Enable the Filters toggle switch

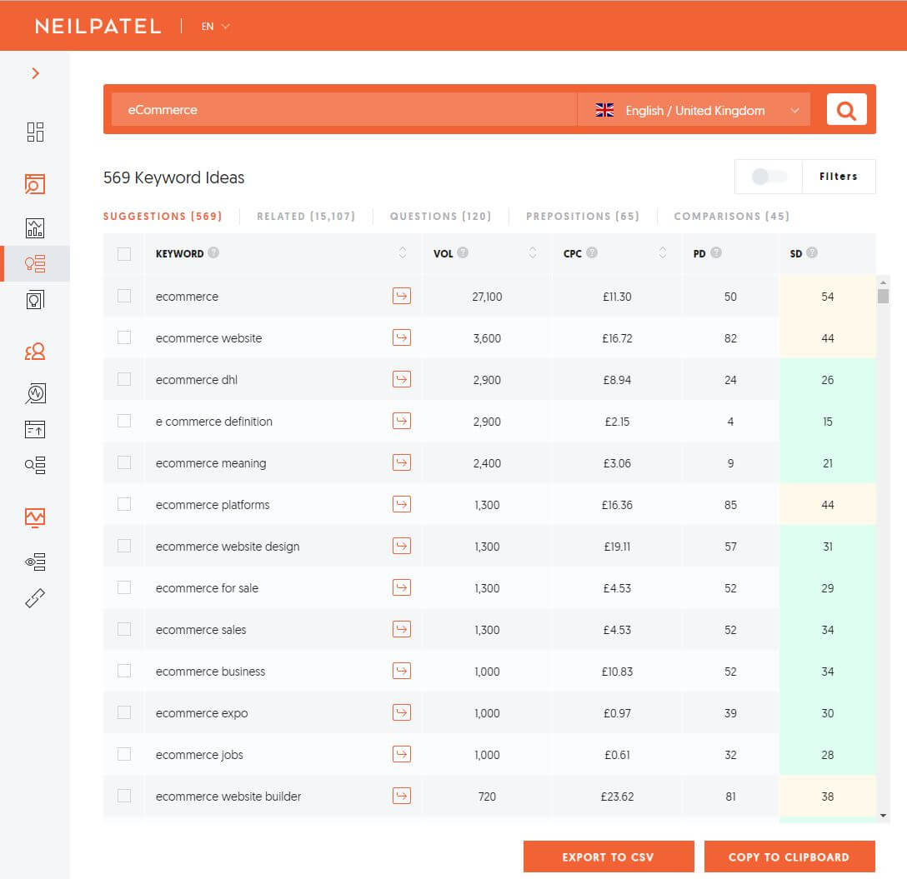[768, 177]
